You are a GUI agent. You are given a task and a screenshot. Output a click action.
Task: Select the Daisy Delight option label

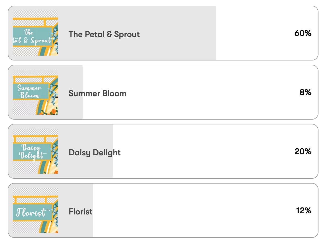click(95, 153)
